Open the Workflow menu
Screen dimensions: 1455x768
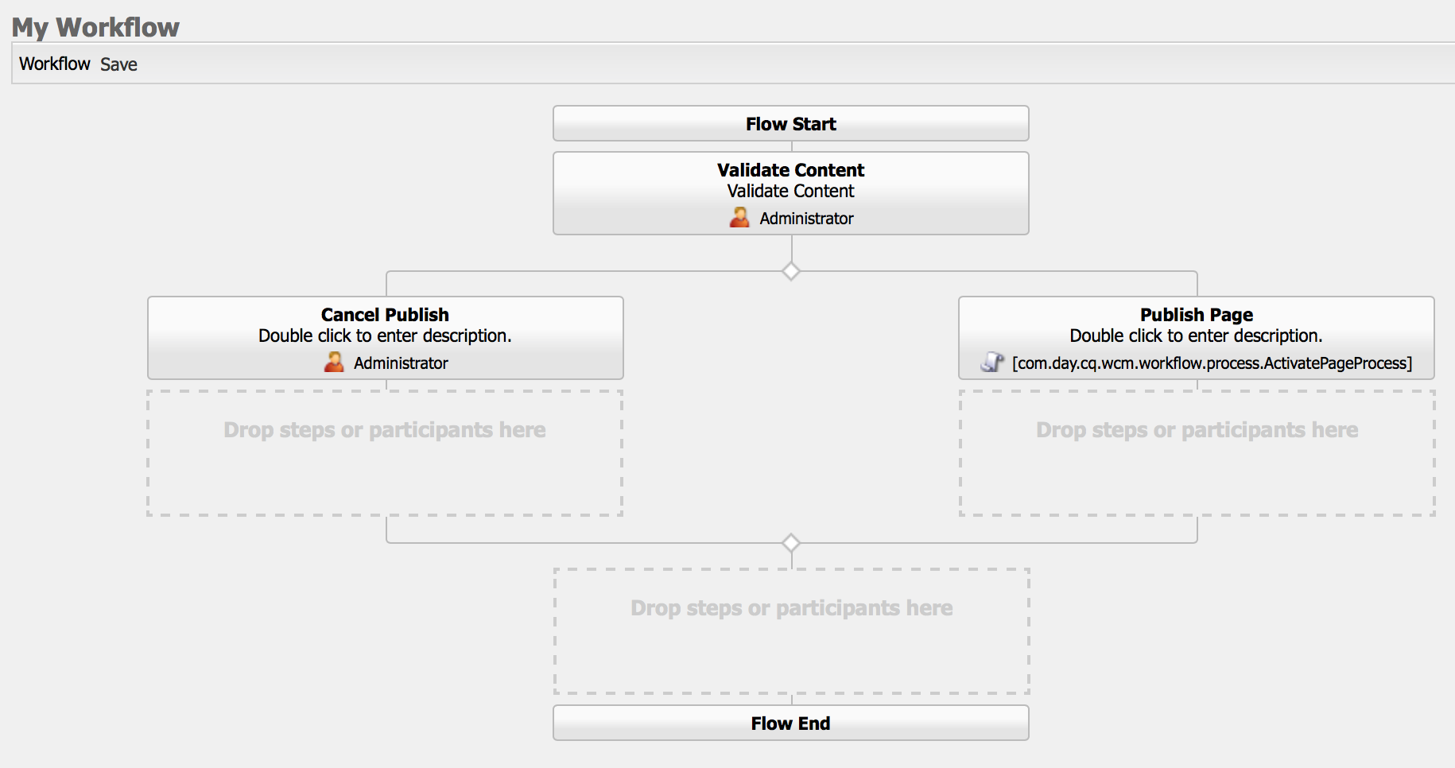(x=54, y=64)
